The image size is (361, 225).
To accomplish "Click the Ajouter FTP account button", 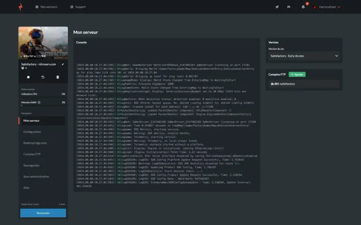I will point(297,75).
